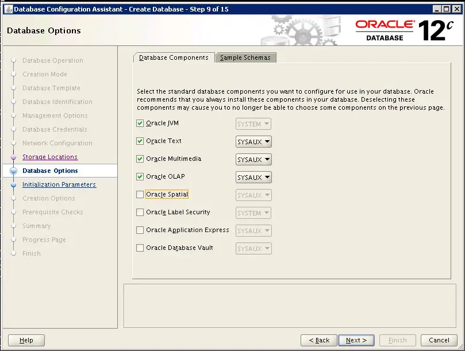Enable Oracle Database Vault checkbox
Image resolution: width=465 pixels, height=351 pixels.
tap(140, 248)
